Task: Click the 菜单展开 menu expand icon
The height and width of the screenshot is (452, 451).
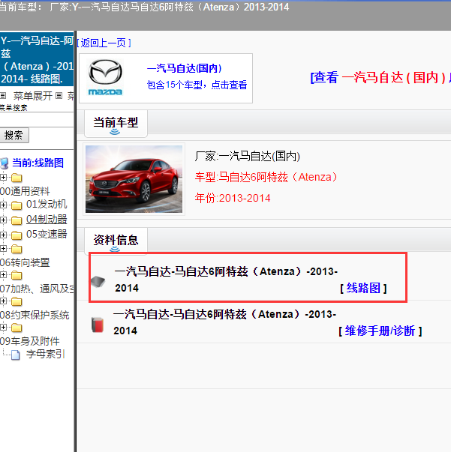Action: coord(3,95)
